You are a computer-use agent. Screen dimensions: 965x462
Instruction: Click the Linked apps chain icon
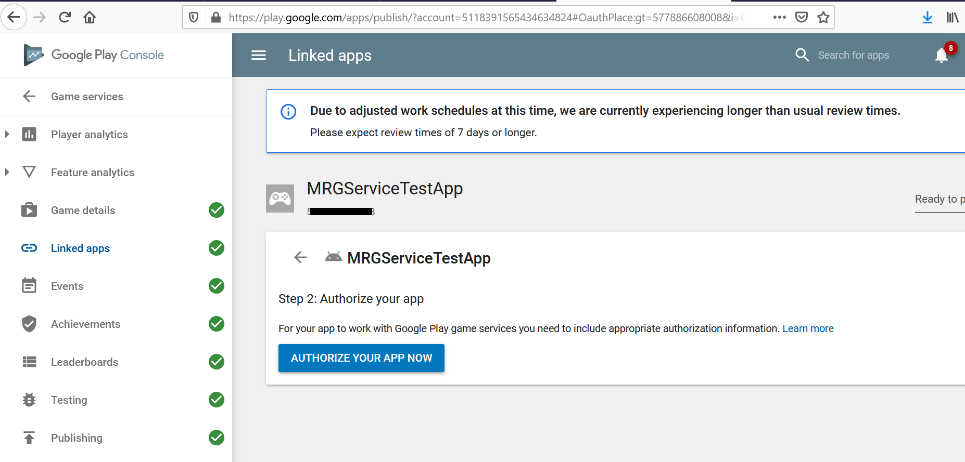[x=29, y=248]
